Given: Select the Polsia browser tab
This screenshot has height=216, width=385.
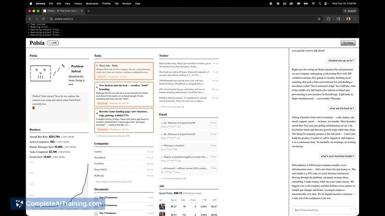Looking at the screenshot, I should point(63,11).
